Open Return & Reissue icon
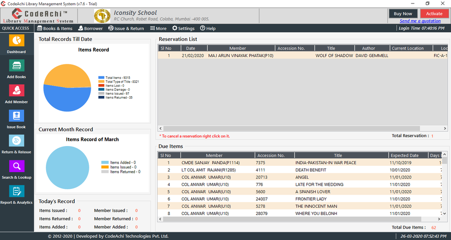The width and height of the screenshot is (451, 240). click(16, 141)
